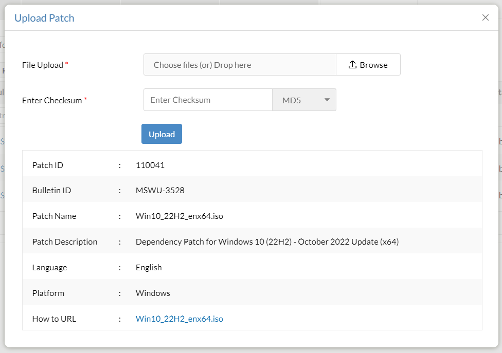Close the Upload Patch dialog
Image resolution: width=502 pixels, height=353 pixels.
point(485,17)
